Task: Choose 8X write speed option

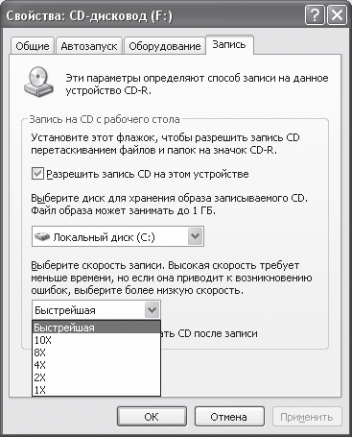Action: (x=96, y=352)
